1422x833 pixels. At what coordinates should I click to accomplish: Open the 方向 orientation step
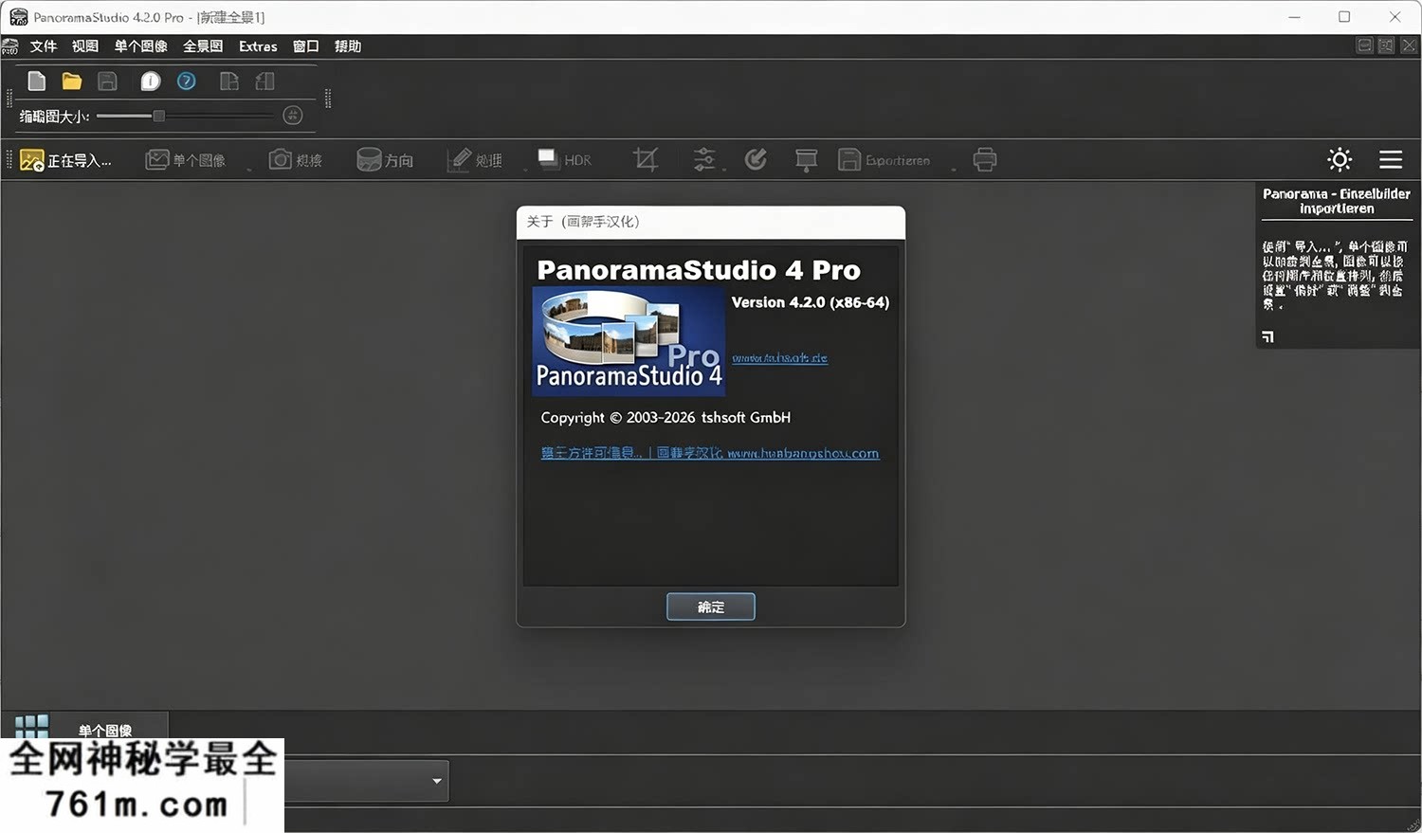[x=385, y=160]
